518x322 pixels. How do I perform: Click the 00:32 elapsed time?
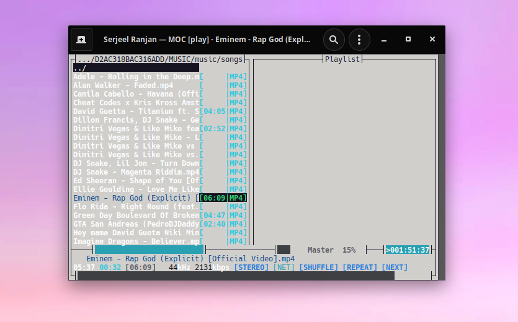[x=110, y=268]
